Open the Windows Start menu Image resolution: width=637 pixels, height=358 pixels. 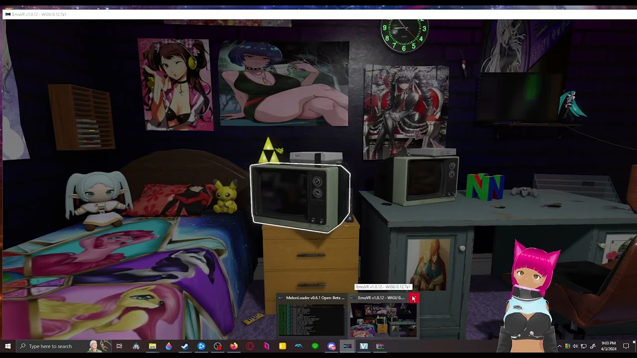tap(8, 346)
